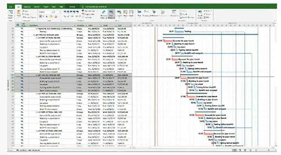Image resolution: width=281 pixels, height=155 pixels.
Task: Click the Tell me search box
Action: pyautogui.click(x=98, y=6)
